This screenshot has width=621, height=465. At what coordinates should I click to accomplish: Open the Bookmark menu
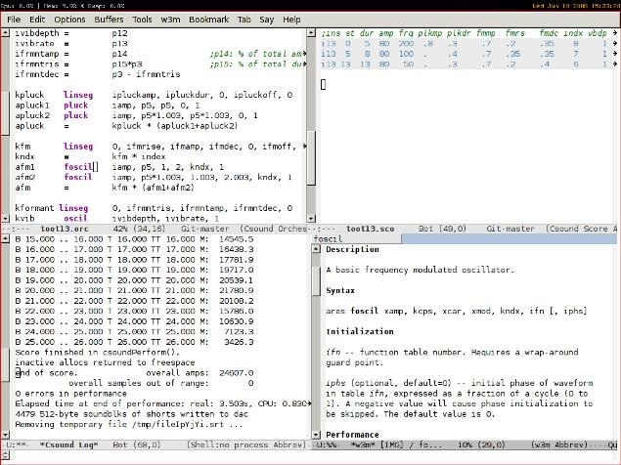point(206,19)
